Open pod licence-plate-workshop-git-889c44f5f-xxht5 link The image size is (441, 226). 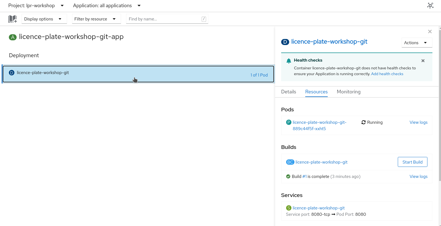320,125
